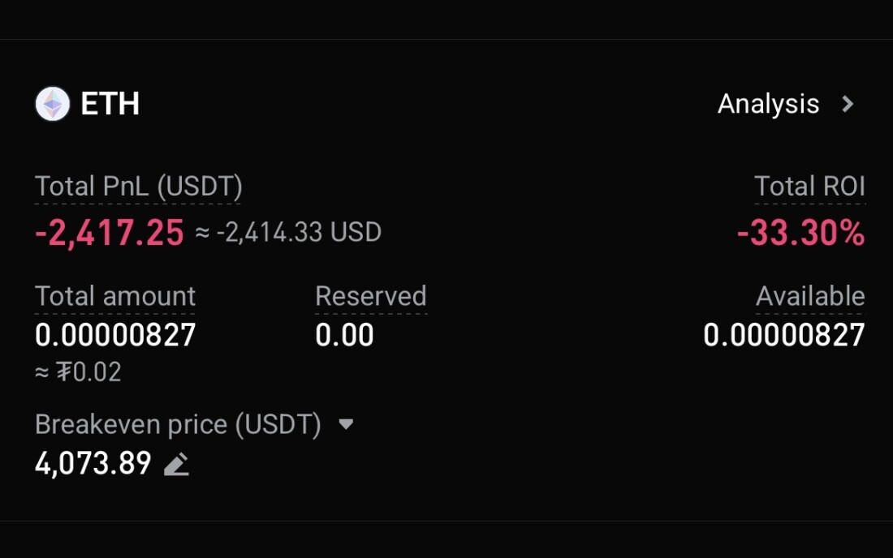This screenshot has width=893, height=558.
Task: Click the Ethereum coin logo icon
Action: (53, 104)
